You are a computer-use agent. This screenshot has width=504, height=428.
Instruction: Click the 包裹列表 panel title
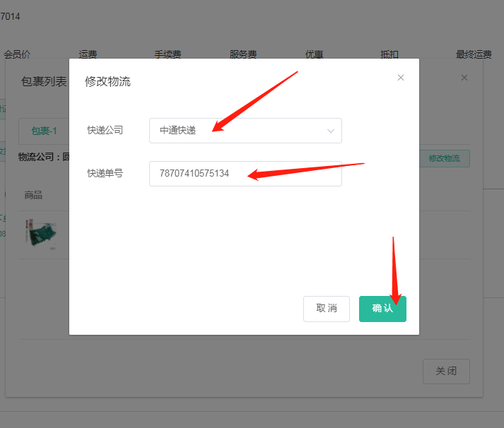pos(44,81)
